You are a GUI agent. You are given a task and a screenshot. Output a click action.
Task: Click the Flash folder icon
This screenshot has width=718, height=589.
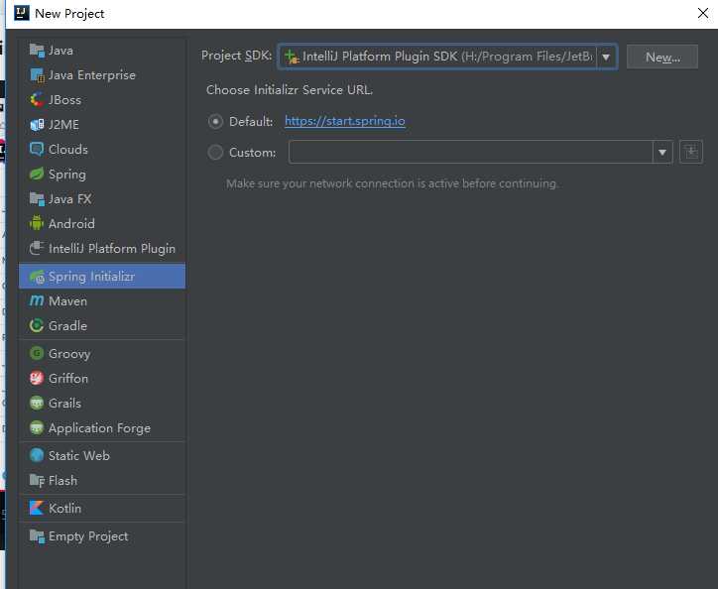[x=37, y=480]
